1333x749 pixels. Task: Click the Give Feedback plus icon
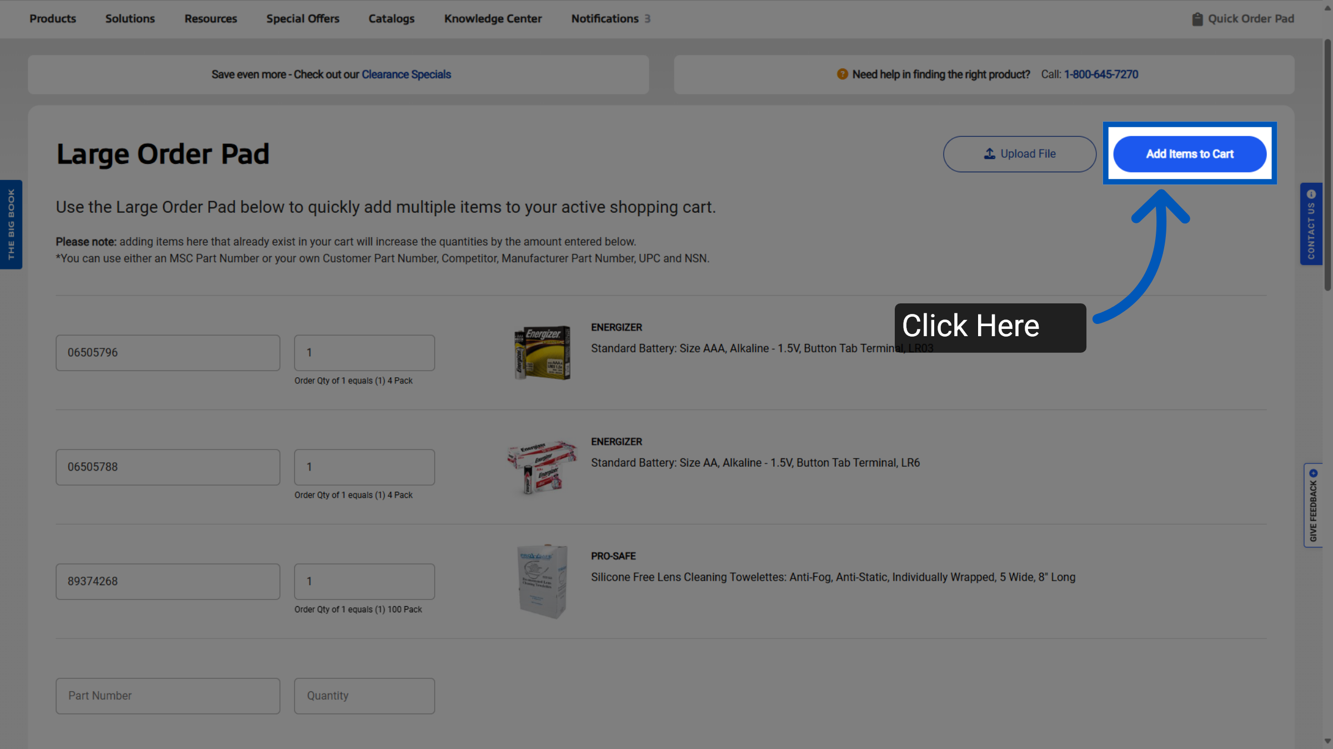1313,473
